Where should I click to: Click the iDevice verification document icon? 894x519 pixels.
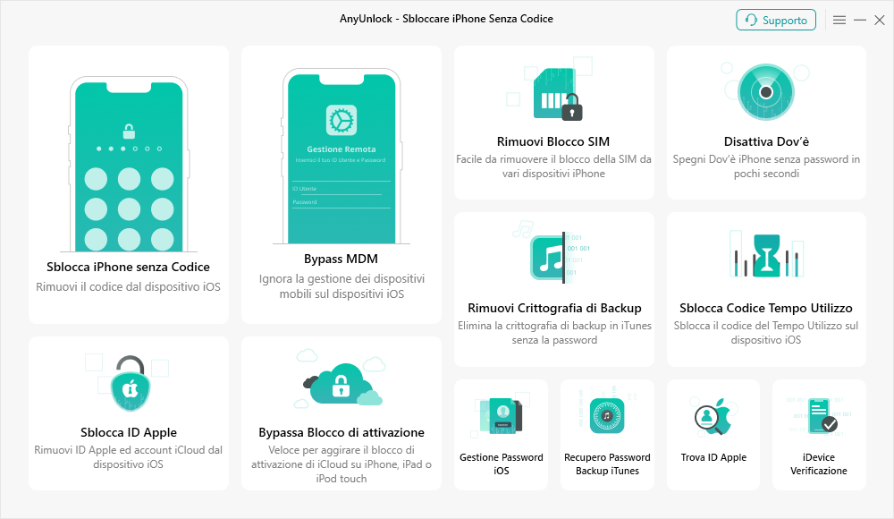(822, 416)
